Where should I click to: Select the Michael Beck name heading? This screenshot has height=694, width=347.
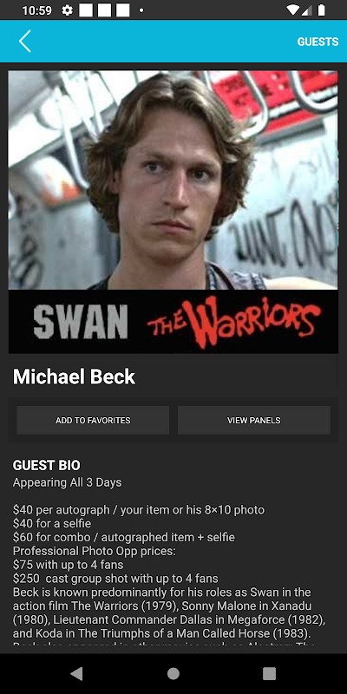click(x=74, y=376)
